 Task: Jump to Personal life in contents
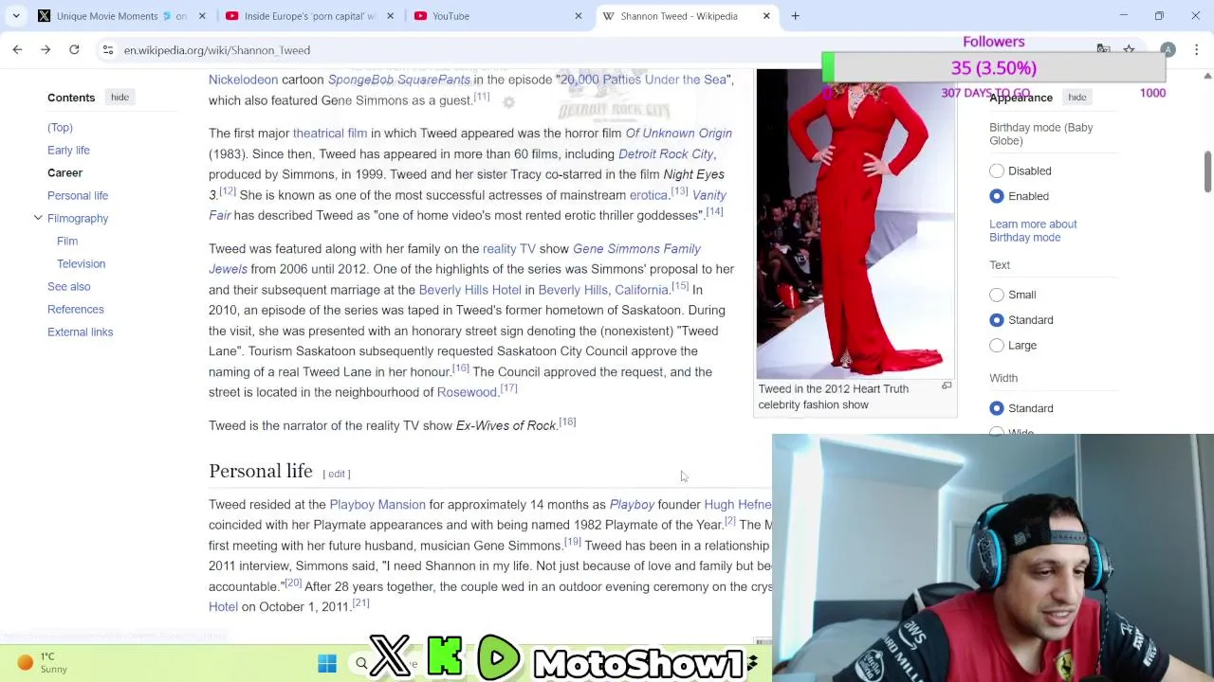pos(78,196)
